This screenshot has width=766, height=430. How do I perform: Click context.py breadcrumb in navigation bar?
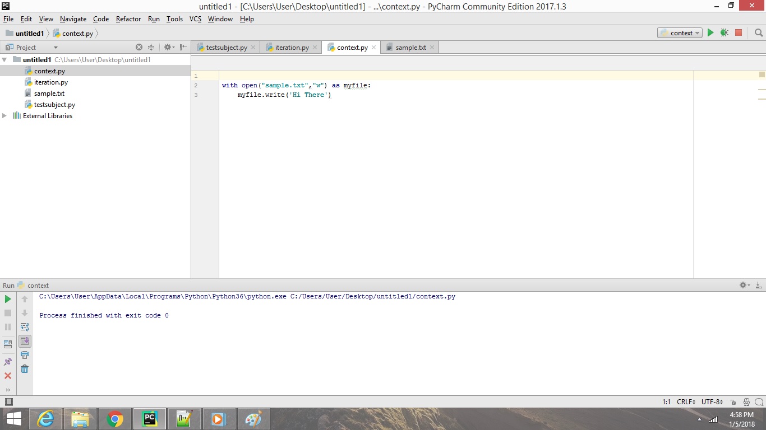73,34
